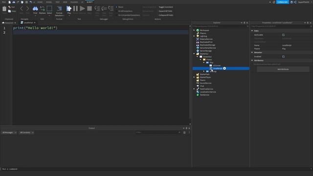Switch to the MODEL ribbon tab

[49, 2]
